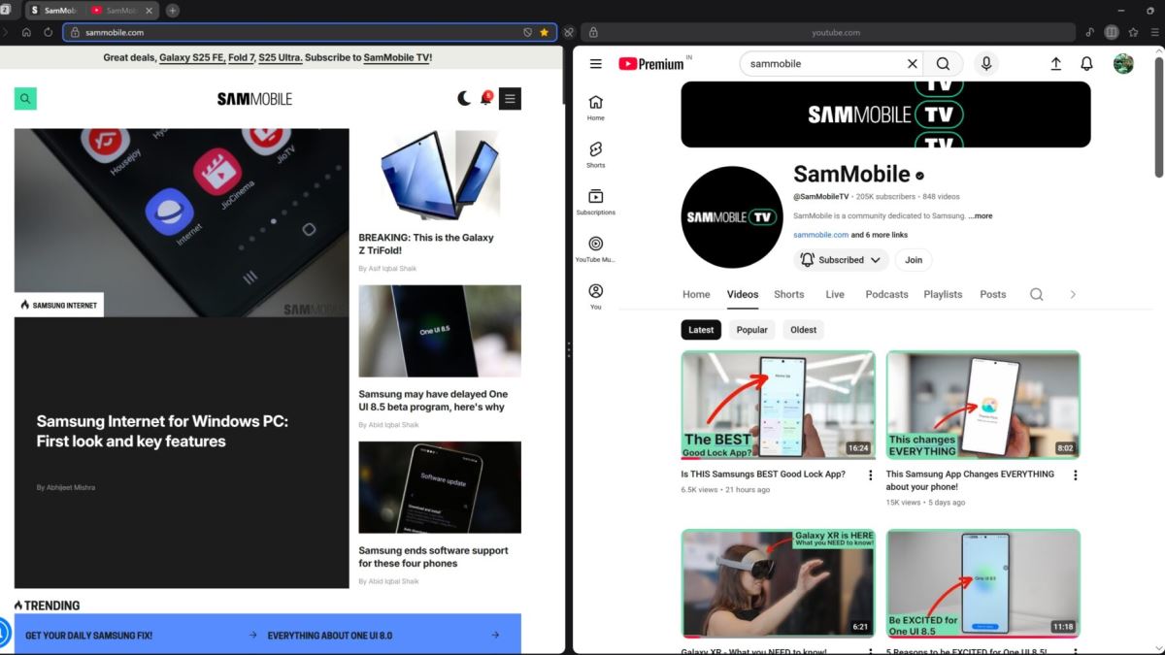1165x655 pixels.
Task: Switch to the Playlists channel tab
Action: pyautogui.click(x=942, y=294)
